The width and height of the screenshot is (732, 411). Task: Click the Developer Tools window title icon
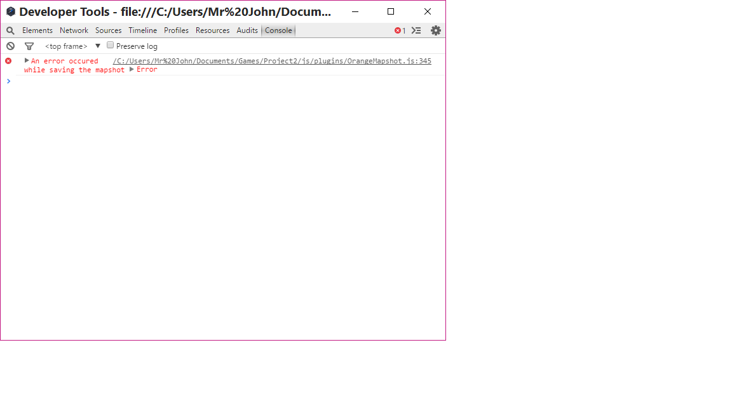click(11, 11)
